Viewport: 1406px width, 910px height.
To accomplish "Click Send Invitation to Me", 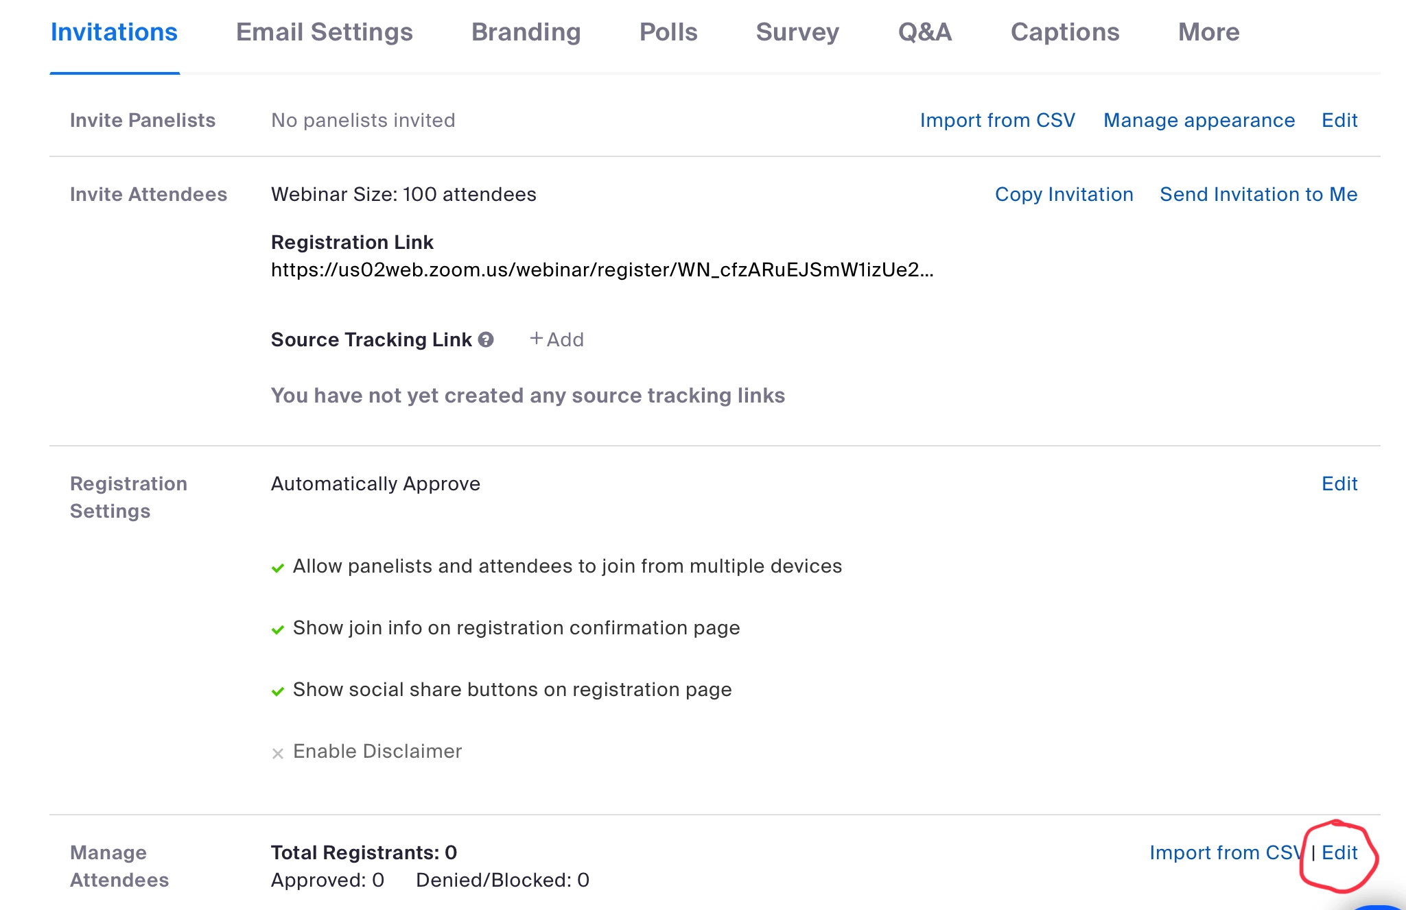I will [1258, 194].
